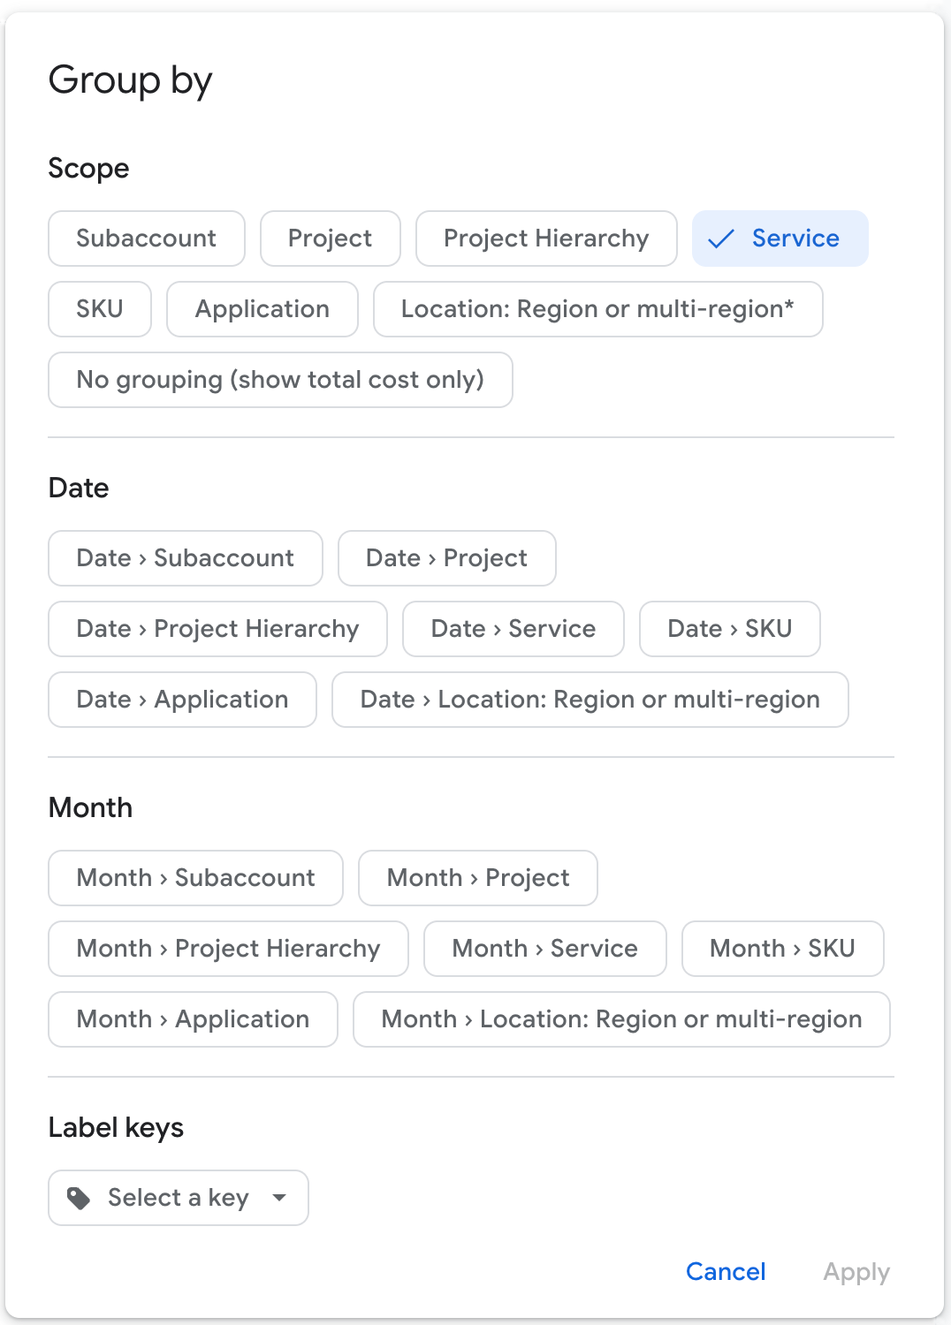Group by Date › Subaccount
Viewport: 951px width, 1325px height.
[x=185, y=558]
